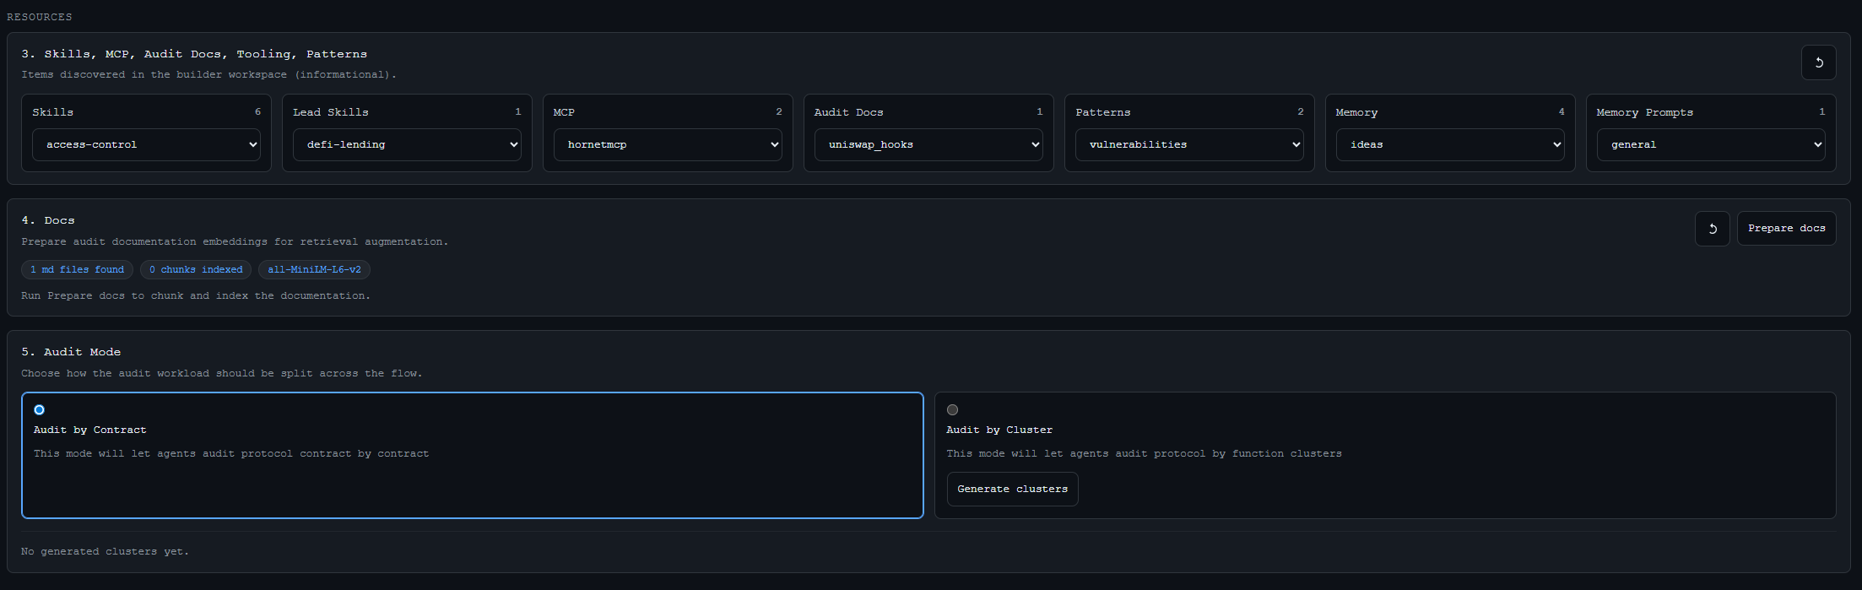Open the Memory Prompts dropdown showing general
This screenshot has width=1862, height=590.
[1711, 144]
